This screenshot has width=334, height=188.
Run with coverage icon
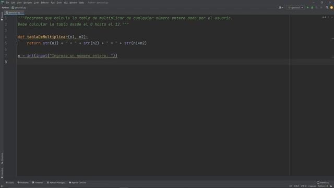point(317,8)
